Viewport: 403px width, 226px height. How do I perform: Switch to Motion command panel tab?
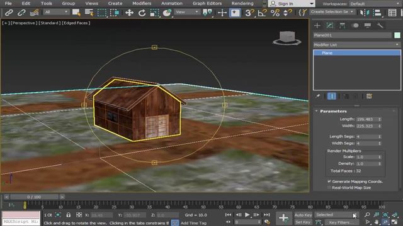[x=355, y=25]
